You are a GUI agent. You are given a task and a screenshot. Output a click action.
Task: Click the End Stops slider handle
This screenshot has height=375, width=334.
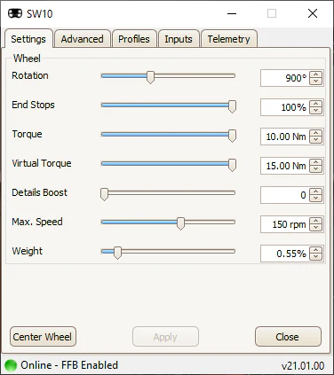pos(233,106)
